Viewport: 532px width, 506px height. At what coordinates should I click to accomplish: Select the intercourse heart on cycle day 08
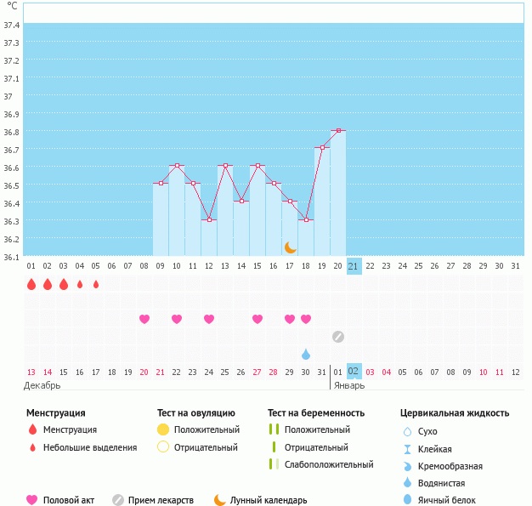pos(144,319)
